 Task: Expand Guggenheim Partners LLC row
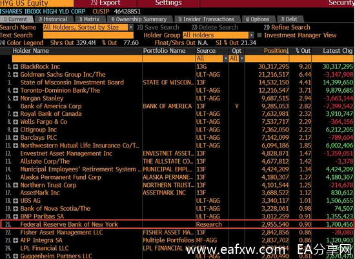(15, 256)
